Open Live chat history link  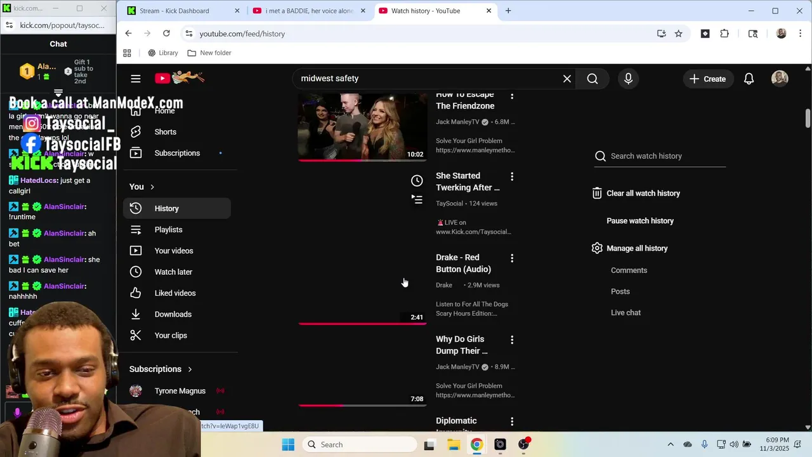pyautogui.click(x=625, y=312)
